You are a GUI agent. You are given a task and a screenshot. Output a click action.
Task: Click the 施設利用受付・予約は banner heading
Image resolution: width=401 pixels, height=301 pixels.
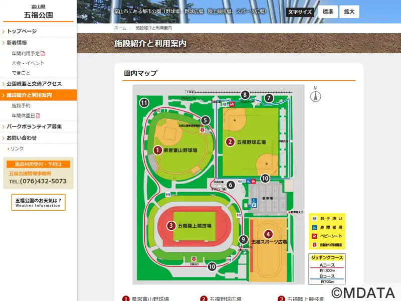pyautogui.click(x=39, y=164)
